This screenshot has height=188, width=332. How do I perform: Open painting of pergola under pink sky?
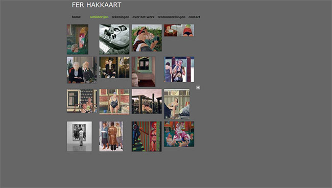[x=147, y=102]
